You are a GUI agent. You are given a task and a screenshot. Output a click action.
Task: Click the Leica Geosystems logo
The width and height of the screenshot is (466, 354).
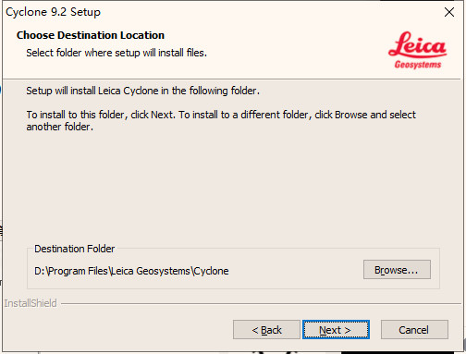417,50
